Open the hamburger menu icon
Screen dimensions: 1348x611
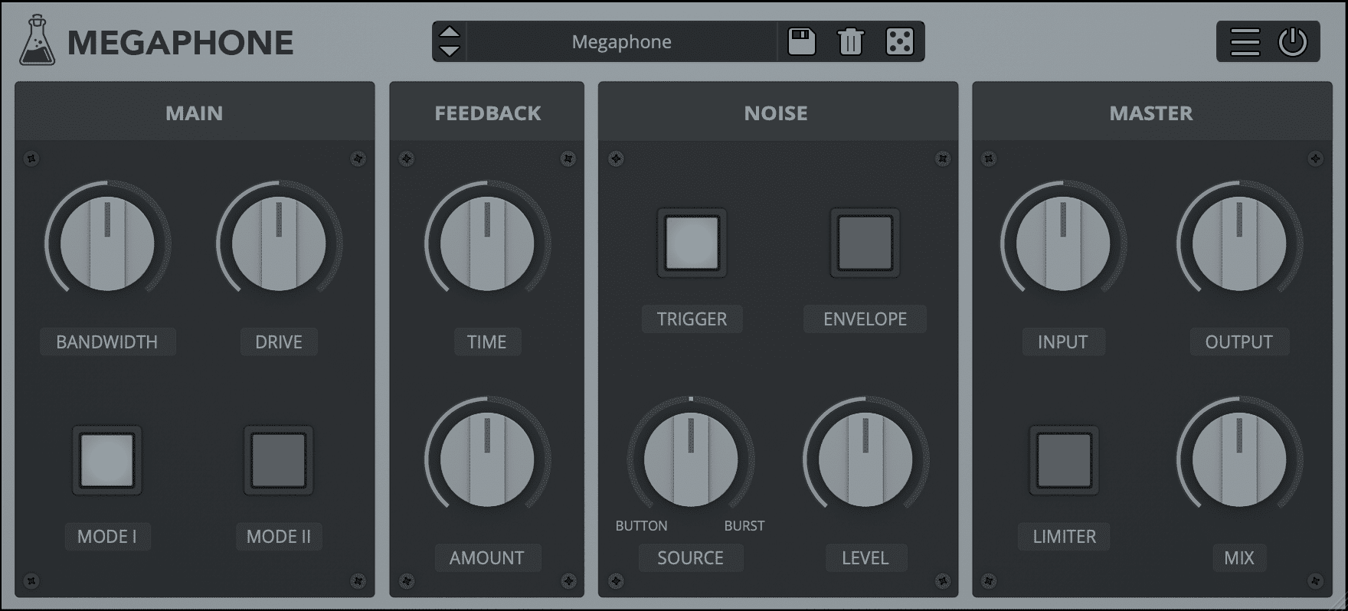tap(1245, 42)
